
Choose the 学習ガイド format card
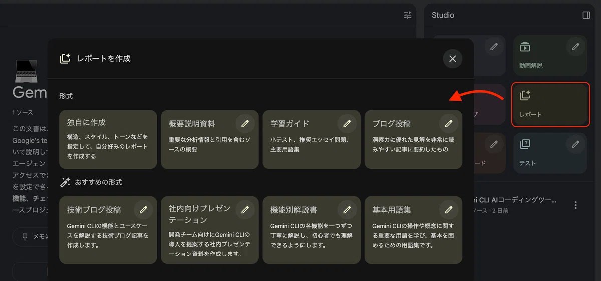point(312,139)
